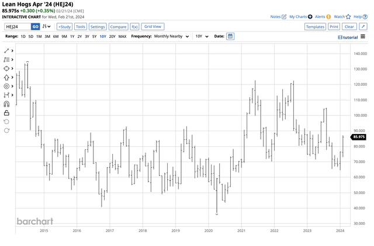374x246 pixels.
Task: Set range to 2Y
Action: [x=79, y=36]
